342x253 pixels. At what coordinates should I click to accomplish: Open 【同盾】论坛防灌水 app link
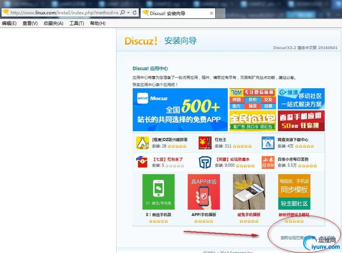click(232, 159)
